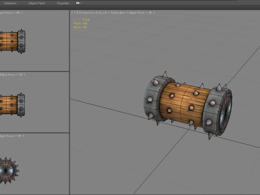Click the top-left viewport Edged Faces label
260x195 pixels.
coord(11,12)
